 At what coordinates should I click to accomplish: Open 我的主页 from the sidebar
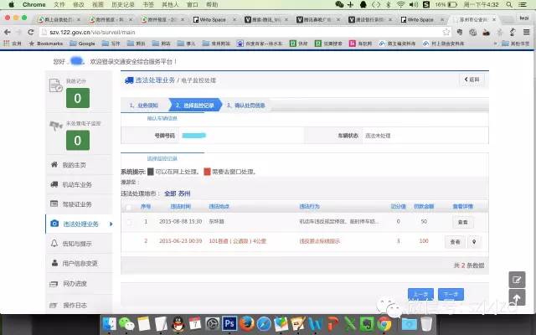point(75,165)
